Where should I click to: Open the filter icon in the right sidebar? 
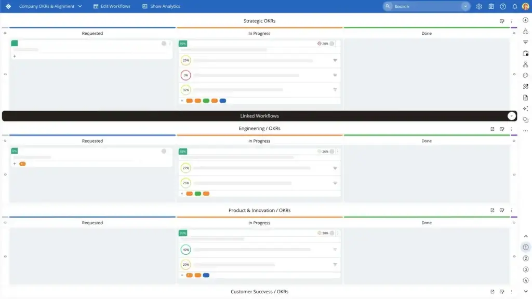525,42
